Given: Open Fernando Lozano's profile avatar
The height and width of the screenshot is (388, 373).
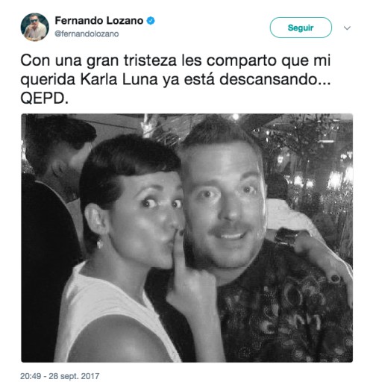Looking at the screenshot, I should coord(34,27).
